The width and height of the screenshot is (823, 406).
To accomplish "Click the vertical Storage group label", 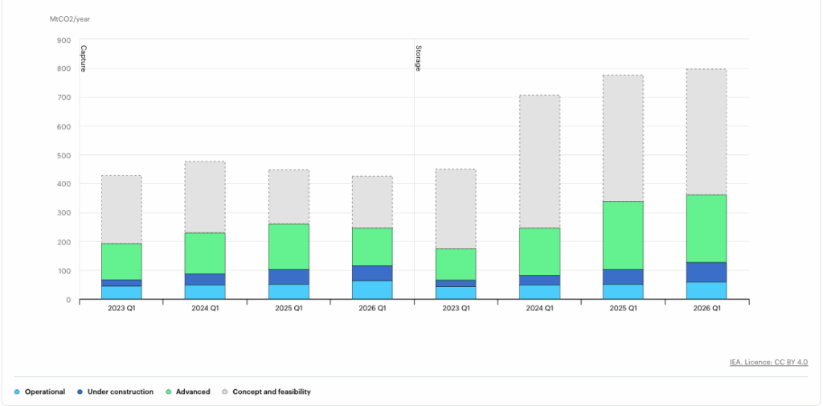I will [418, 58].
